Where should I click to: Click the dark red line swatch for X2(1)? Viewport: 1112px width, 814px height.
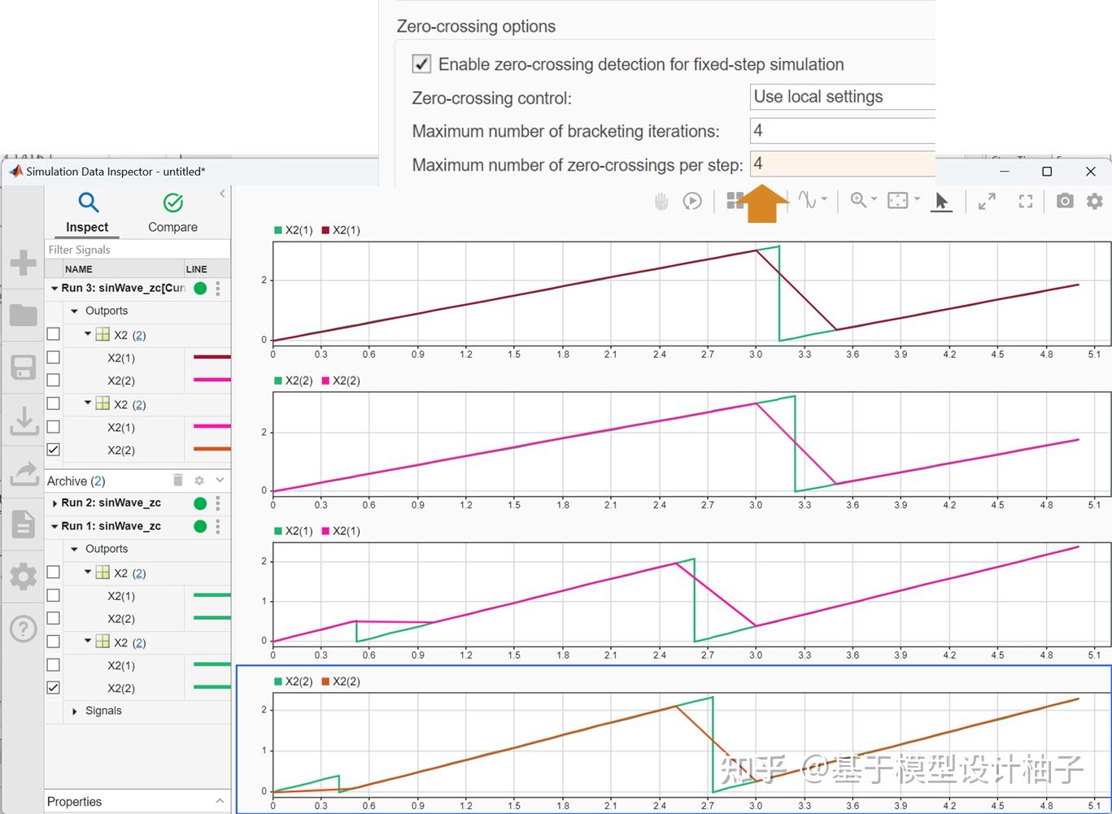[x=211, y=357]
